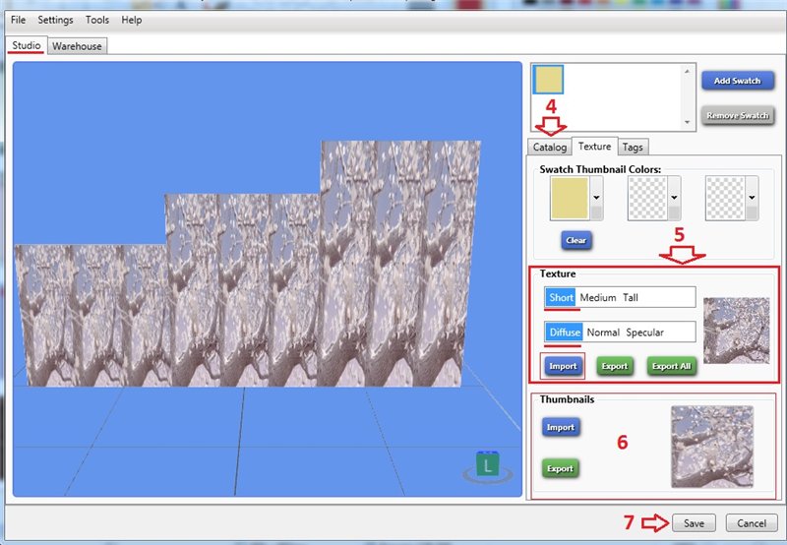Click the large thumbnail preview image
The image size is (787, 545).
711,447
